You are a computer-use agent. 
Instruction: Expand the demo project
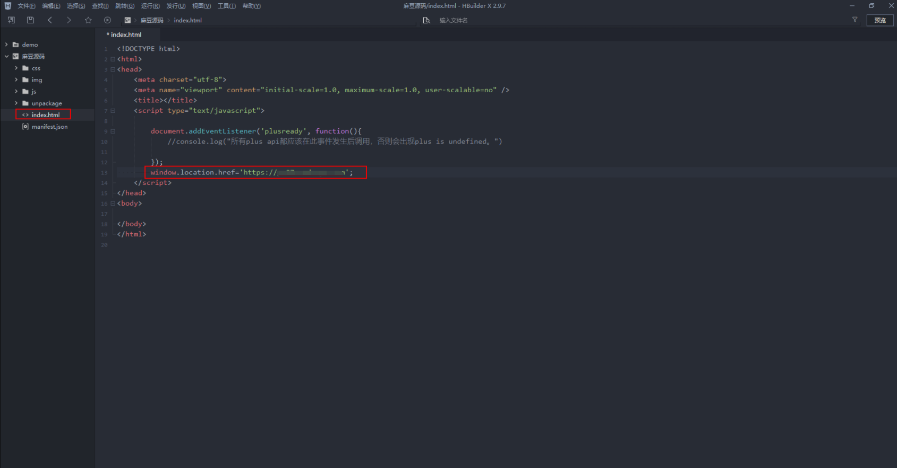point(6,45)
